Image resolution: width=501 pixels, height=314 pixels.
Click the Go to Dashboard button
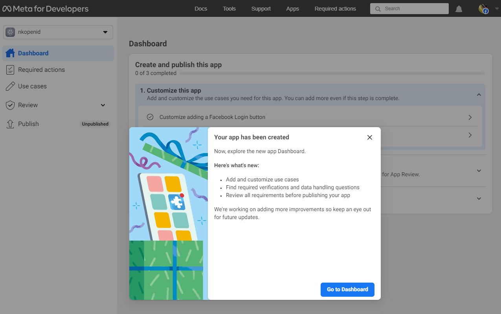347,290
